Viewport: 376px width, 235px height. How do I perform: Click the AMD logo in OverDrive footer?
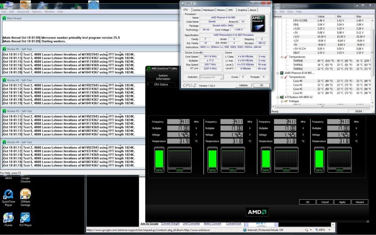tap(257, 212)
